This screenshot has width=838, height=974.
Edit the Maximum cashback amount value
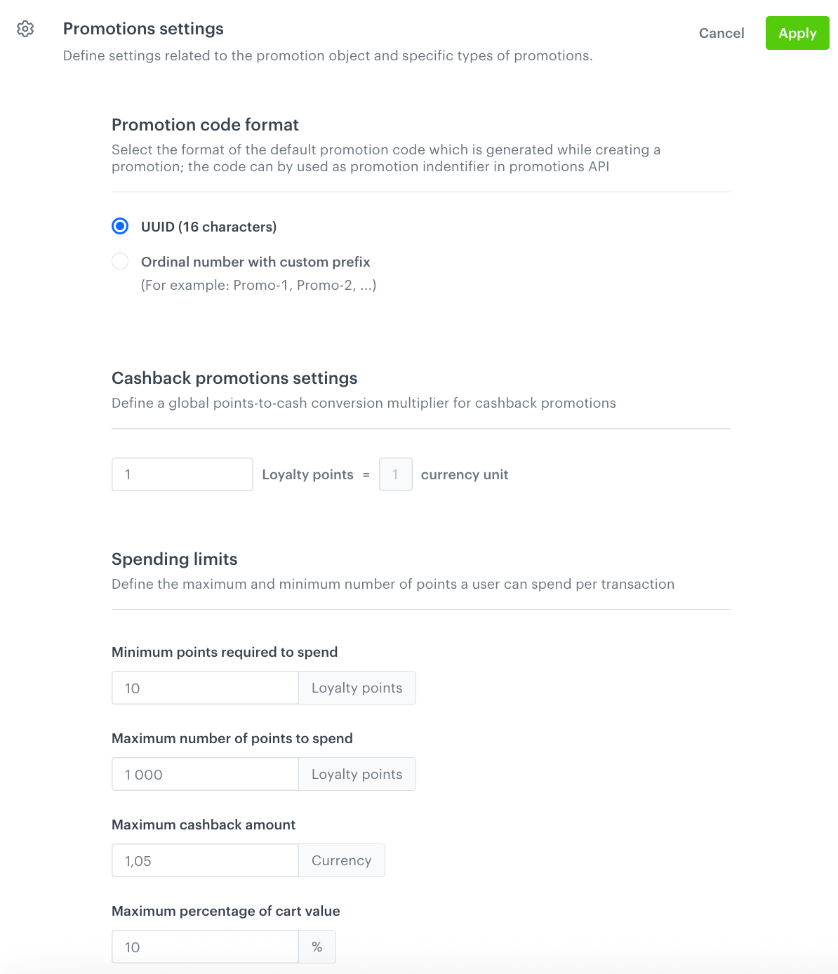click(x=204, y=860)
